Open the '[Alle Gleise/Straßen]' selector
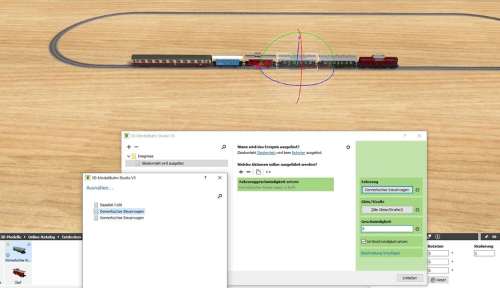Screen dimensions: 500x288 point(387,209)
